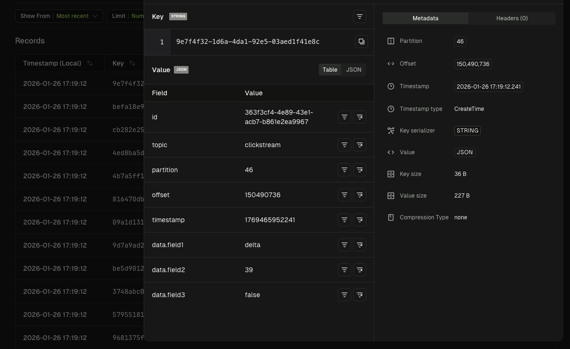Copy the key value 9e7f4f32-1d6a-4da1
Screen dimensions: 570x349
click(361, 42)
